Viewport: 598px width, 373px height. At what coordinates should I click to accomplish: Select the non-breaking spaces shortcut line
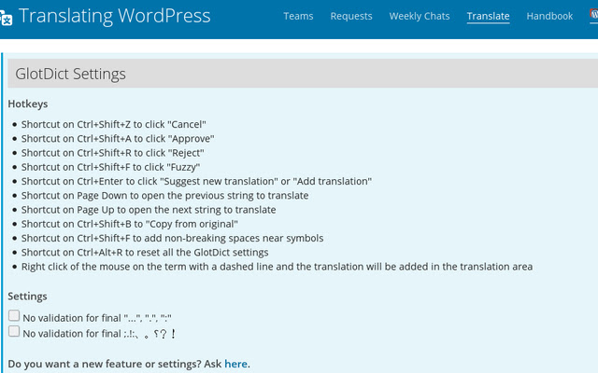click(x=172, y=239)
